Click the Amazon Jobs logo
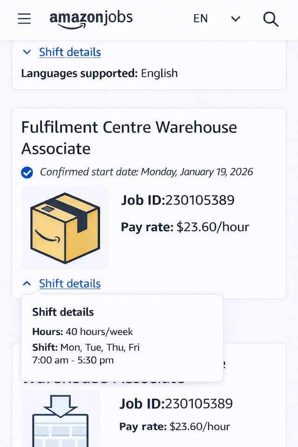The width and height of the screenshot is (298, 447). tap(91, 19)
